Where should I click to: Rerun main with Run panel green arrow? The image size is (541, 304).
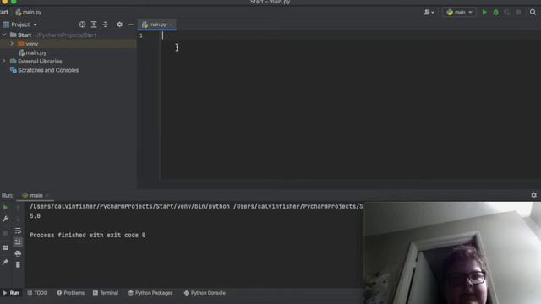click(6, 208)
